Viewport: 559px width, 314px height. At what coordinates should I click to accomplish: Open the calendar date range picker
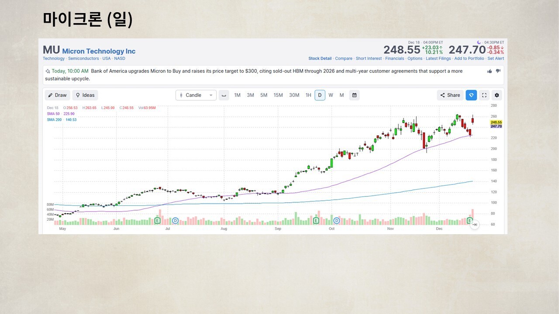[x=354, y=95]
